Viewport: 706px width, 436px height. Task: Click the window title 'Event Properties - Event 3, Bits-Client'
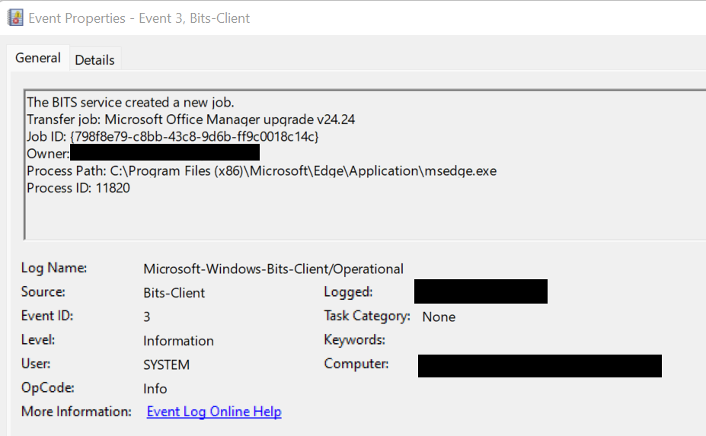139,18
